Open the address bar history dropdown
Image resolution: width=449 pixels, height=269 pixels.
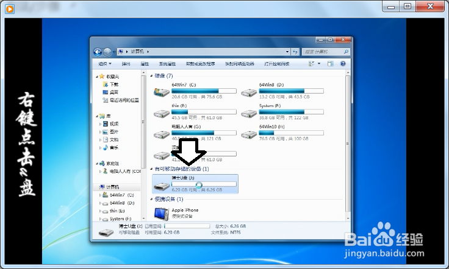click(x=287, y=52)
